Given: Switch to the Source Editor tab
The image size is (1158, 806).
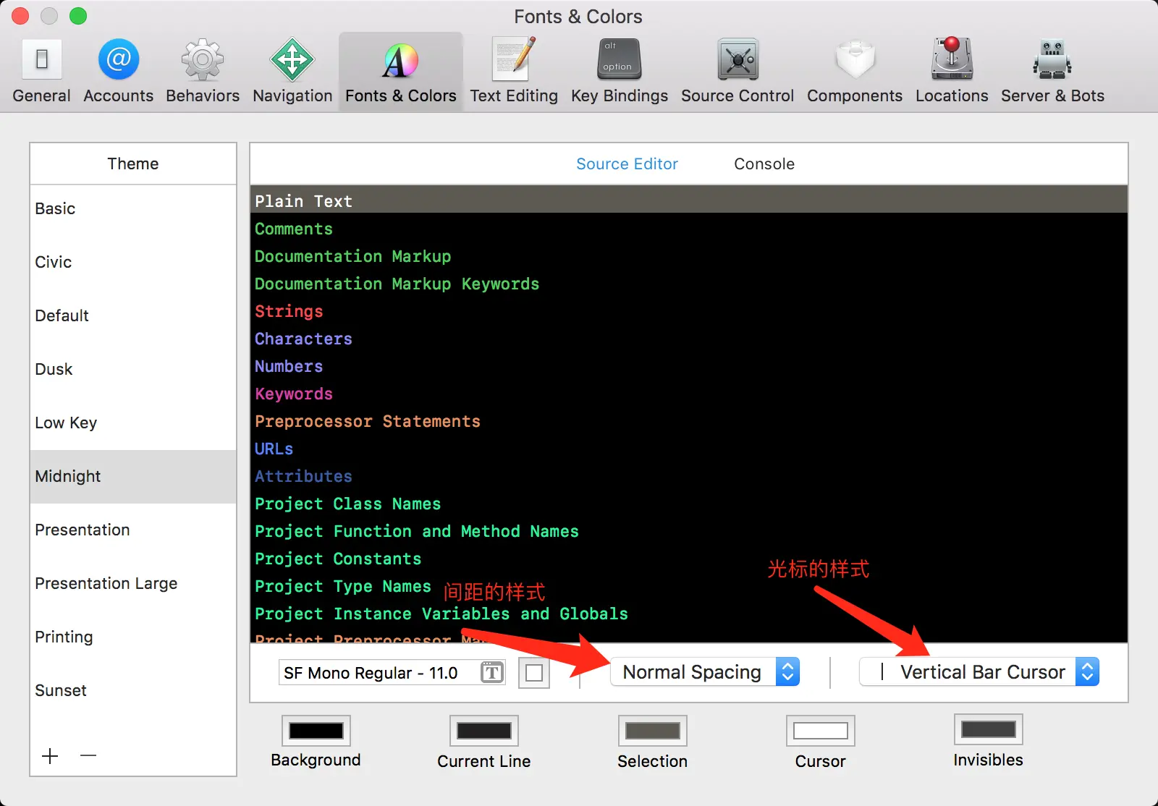Looking at the screenshot, I should (627, 164).
